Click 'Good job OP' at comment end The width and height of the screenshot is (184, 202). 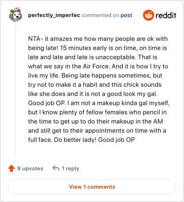point(116,140)
